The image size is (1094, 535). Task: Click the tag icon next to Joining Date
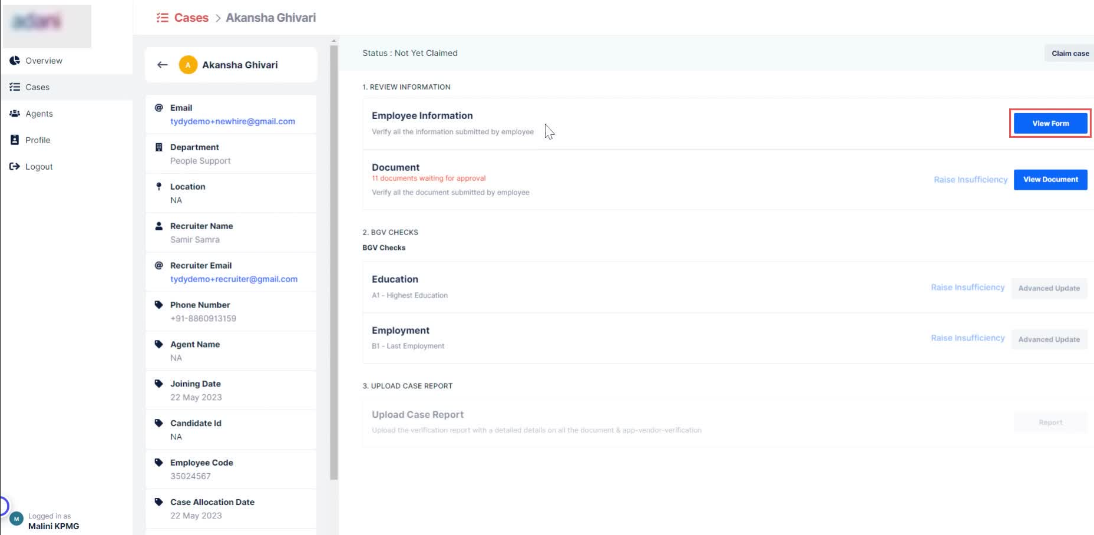pyautogui.click(x=158, y=384)
